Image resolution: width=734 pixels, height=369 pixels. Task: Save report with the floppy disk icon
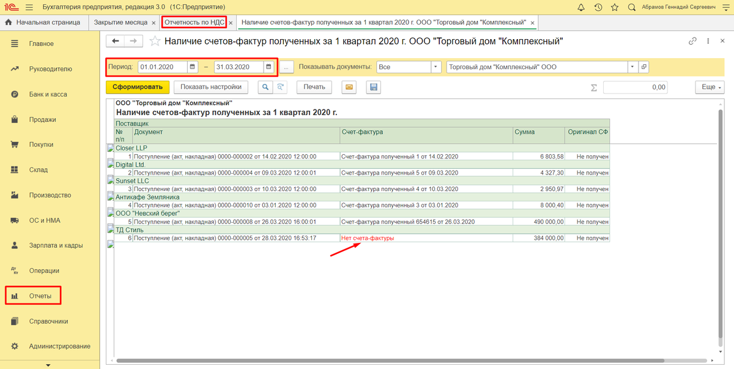[374, 88]
